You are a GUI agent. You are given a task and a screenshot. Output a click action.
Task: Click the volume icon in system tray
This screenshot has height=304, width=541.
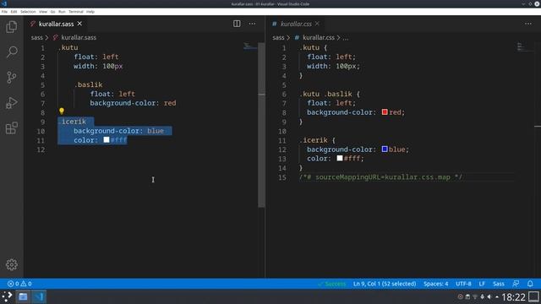pyautogui.click(x=489, y=296)
